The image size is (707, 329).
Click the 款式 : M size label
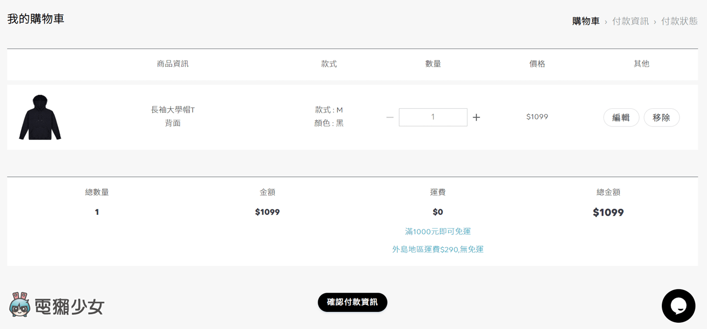[329, 110]
